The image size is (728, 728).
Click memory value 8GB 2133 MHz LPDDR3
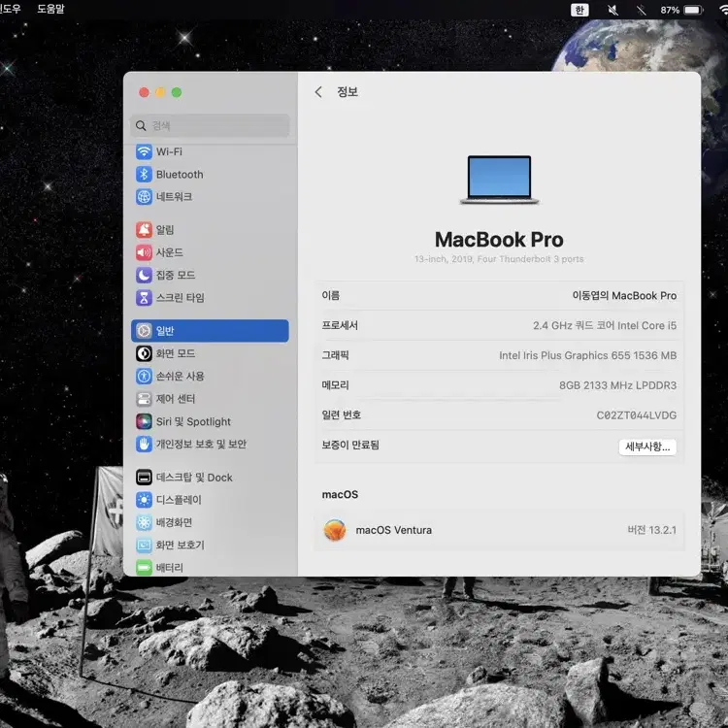(x=617, y=385)
